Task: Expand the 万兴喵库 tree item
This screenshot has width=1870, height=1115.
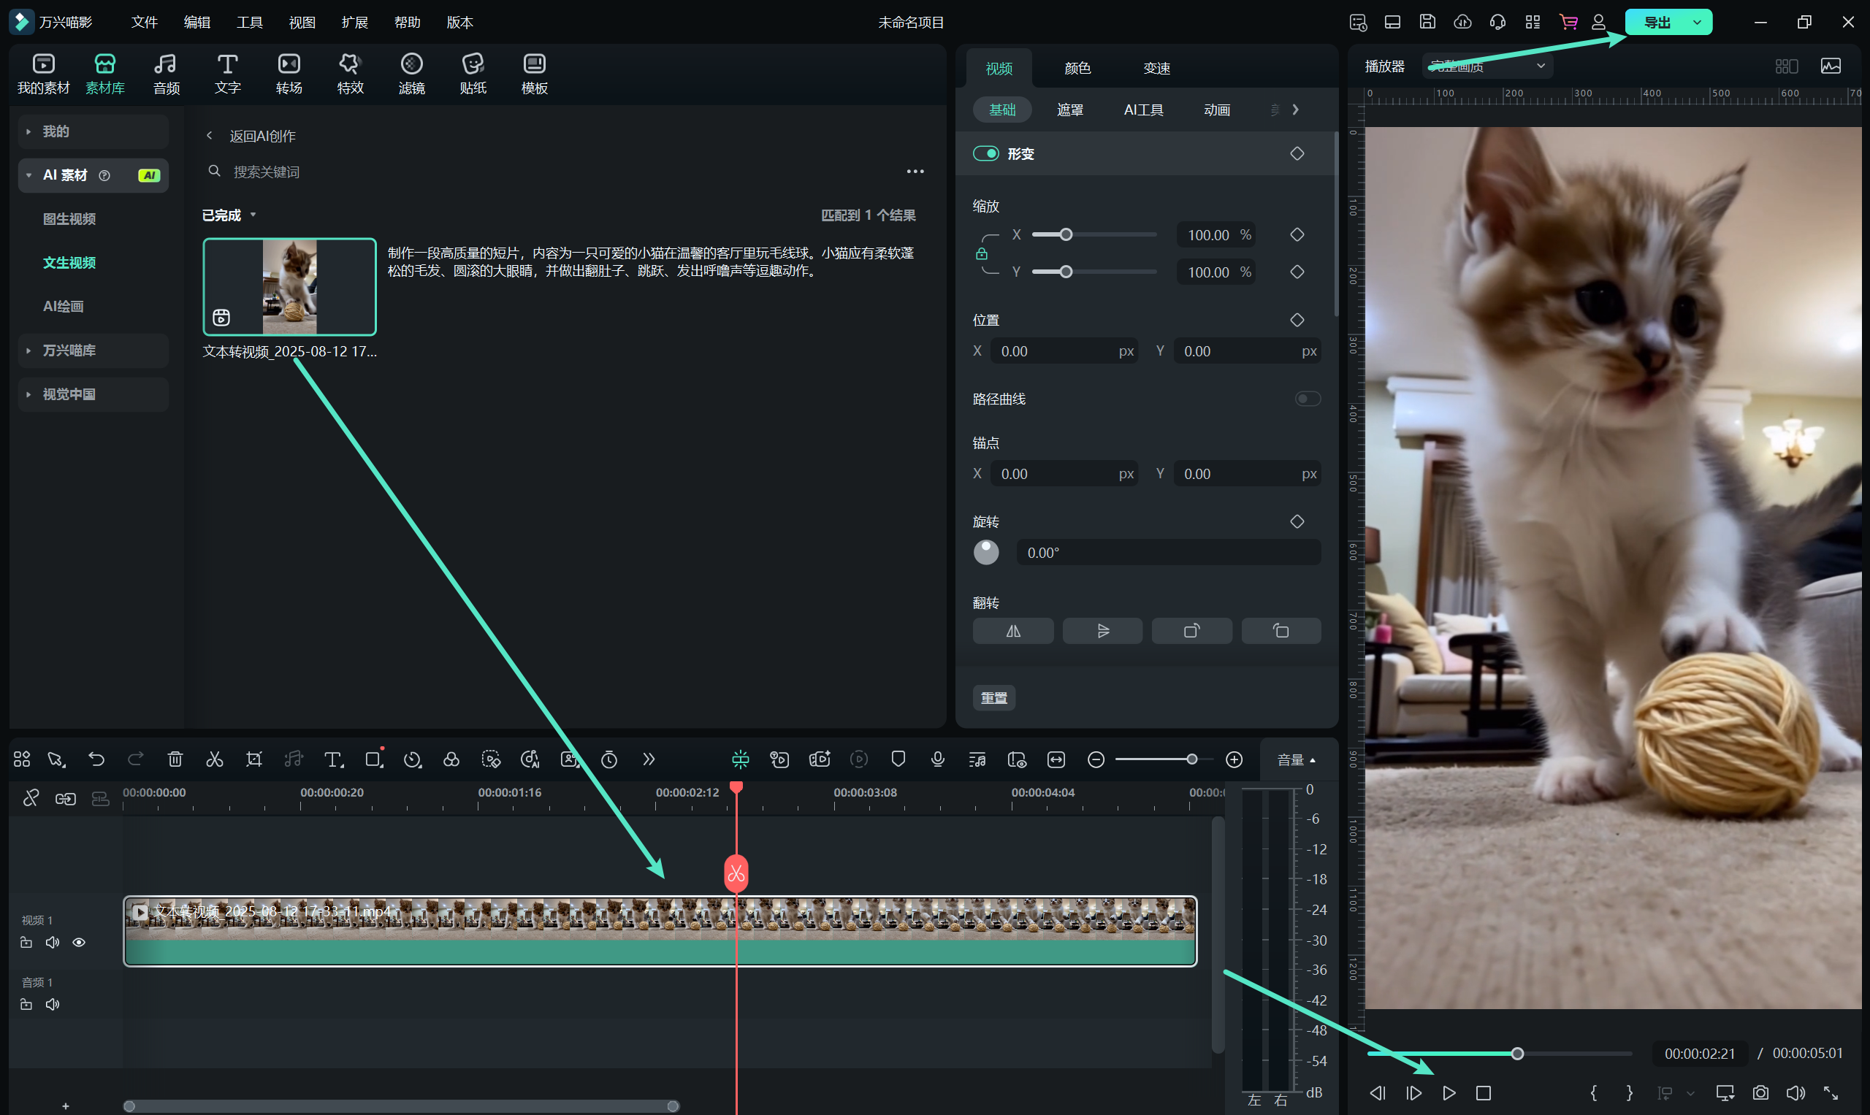Action: coord(69,351)
